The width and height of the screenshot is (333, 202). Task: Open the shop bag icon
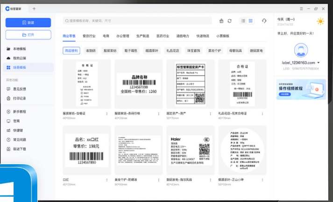(x=221, y=21)
